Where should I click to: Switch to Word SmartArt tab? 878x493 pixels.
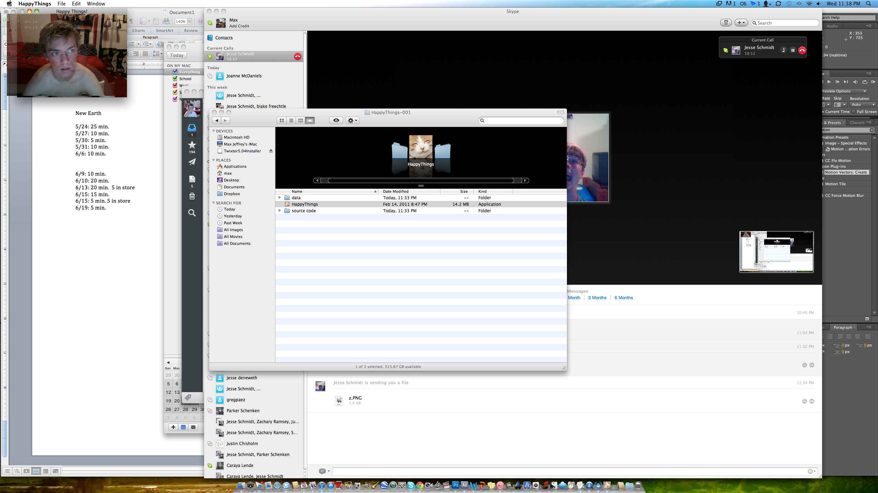pyautogui.click(x=164, y=30)
